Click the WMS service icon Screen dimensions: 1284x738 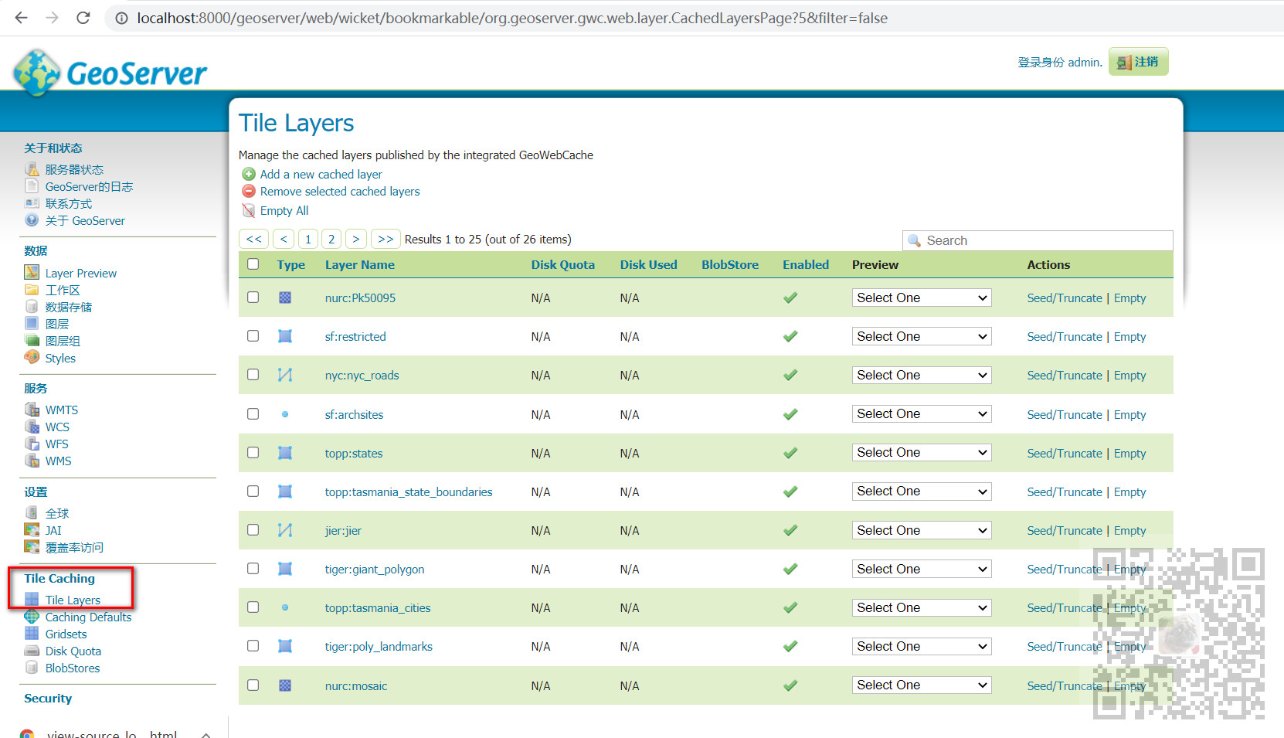pyautogui.click(x=32, y=461)
